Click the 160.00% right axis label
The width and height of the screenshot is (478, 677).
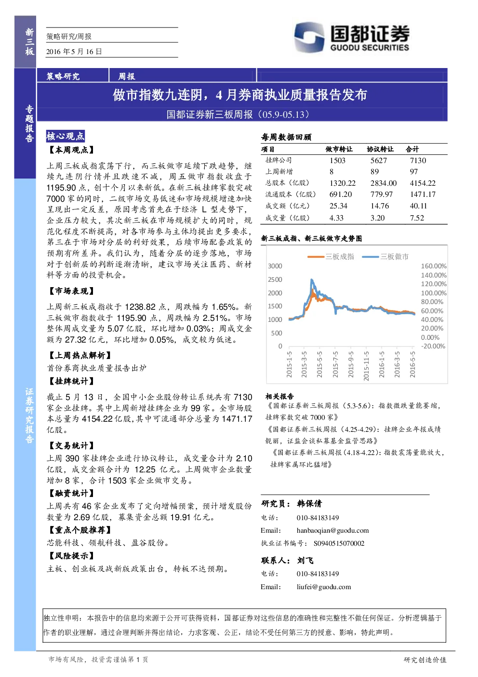pos(434,266)
